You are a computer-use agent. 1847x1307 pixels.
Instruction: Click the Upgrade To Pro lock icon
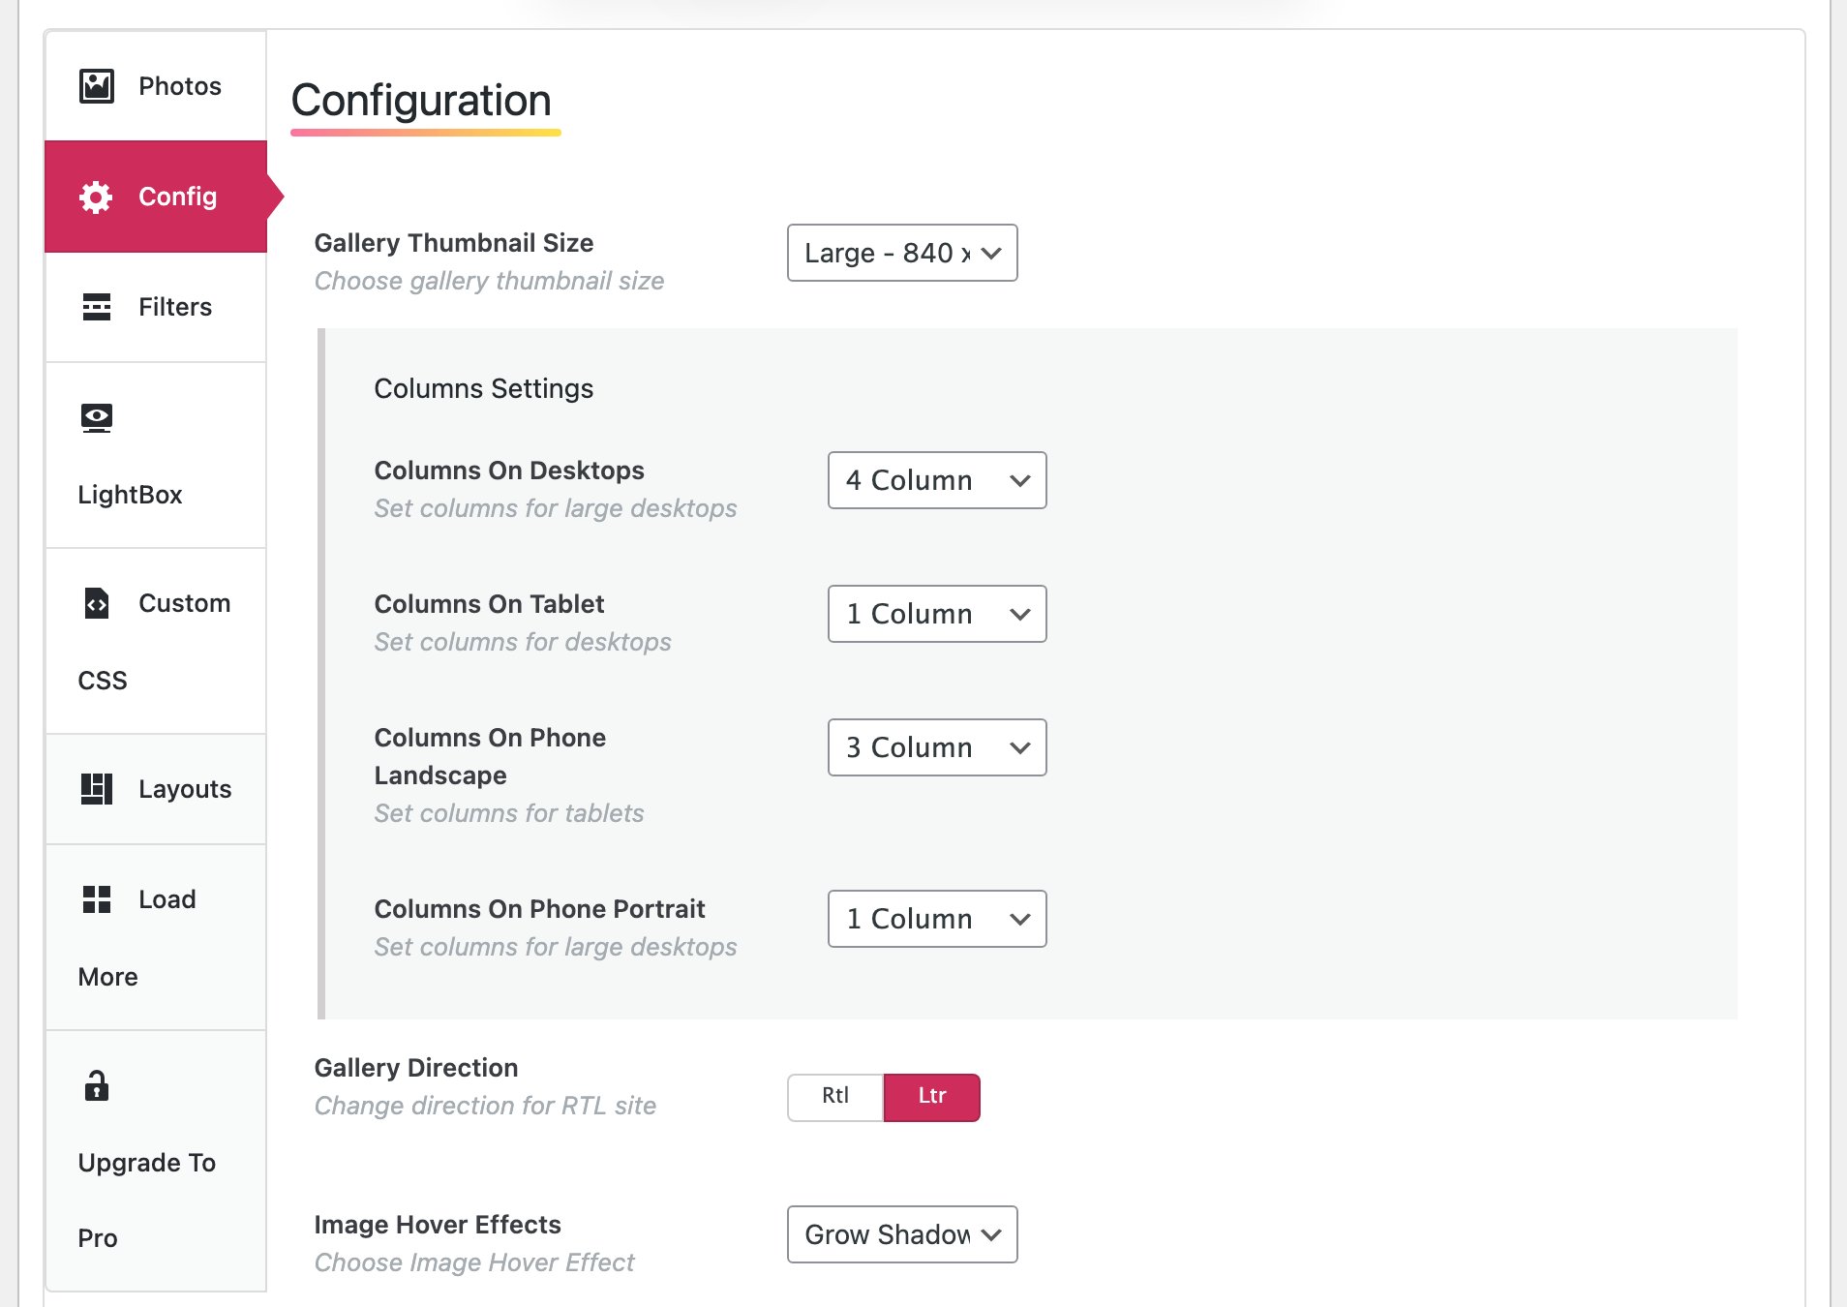[x=97, y=1086]
